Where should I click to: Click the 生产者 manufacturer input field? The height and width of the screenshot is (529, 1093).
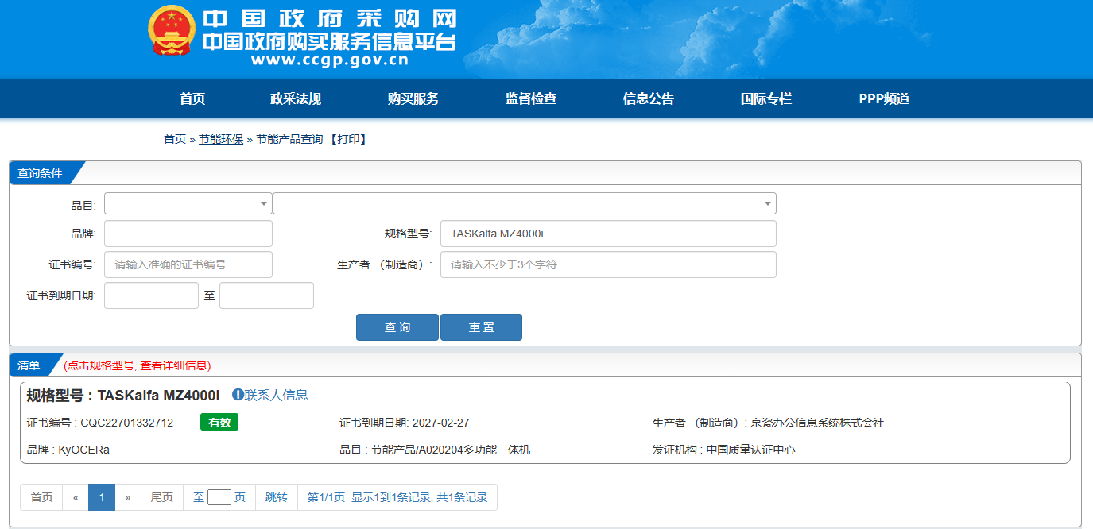point(607,264)
